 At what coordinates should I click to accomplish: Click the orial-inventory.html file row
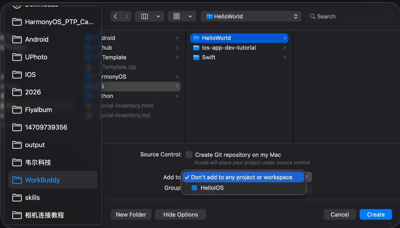tap(141, 106)
